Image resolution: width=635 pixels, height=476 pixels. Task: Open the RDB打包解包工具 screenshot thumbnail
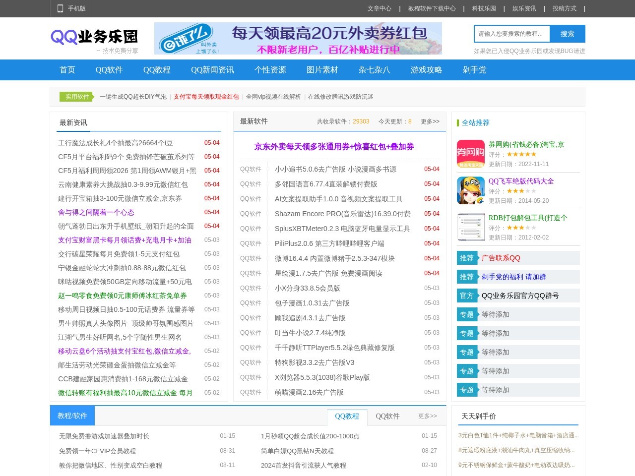(x=471, y=227)
